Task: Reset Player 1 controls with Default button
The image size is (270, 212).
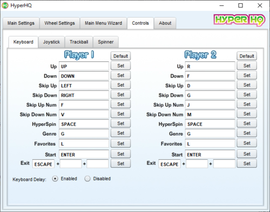Action: 120,56
